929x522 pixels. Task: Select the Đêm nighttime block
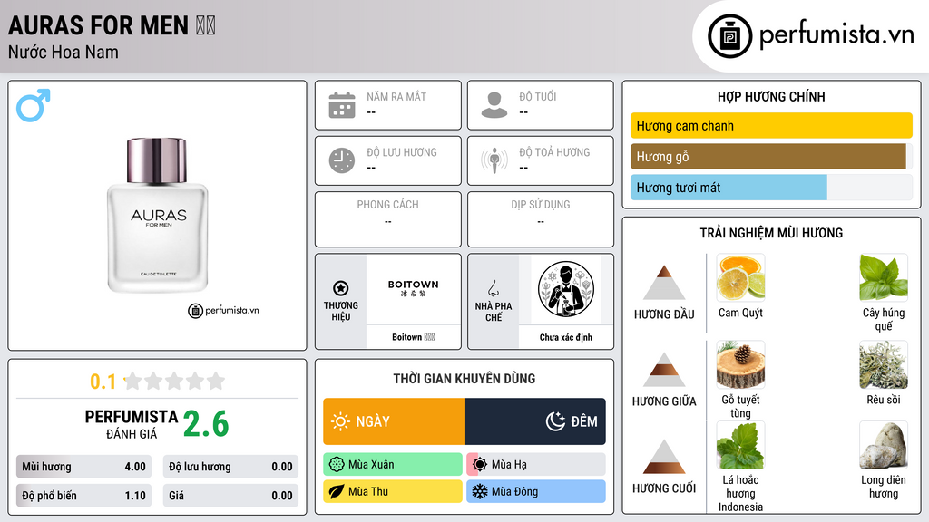tap(535, 421)
